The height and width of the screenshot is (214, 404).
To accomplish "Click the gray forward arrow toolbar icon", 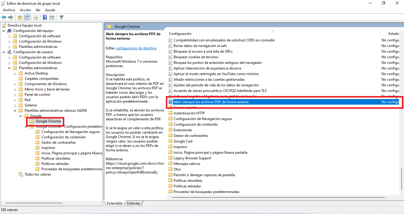I will click(10, 17).
